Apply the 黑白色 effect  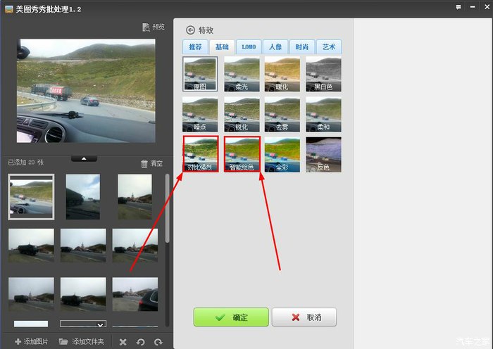pos(324,74)
